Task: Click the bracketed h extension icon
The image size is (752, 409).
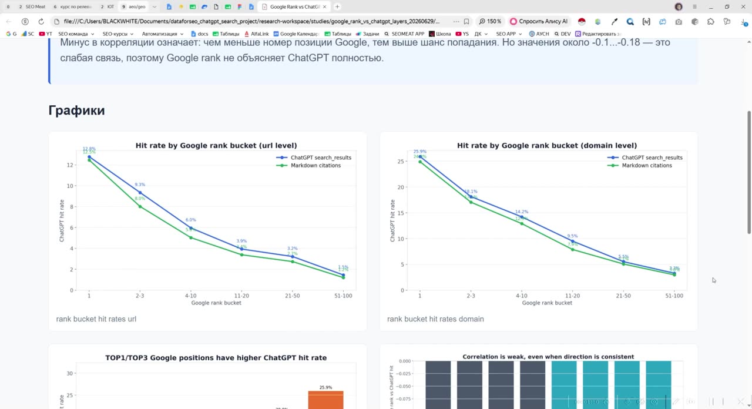Action: (646, 22)
